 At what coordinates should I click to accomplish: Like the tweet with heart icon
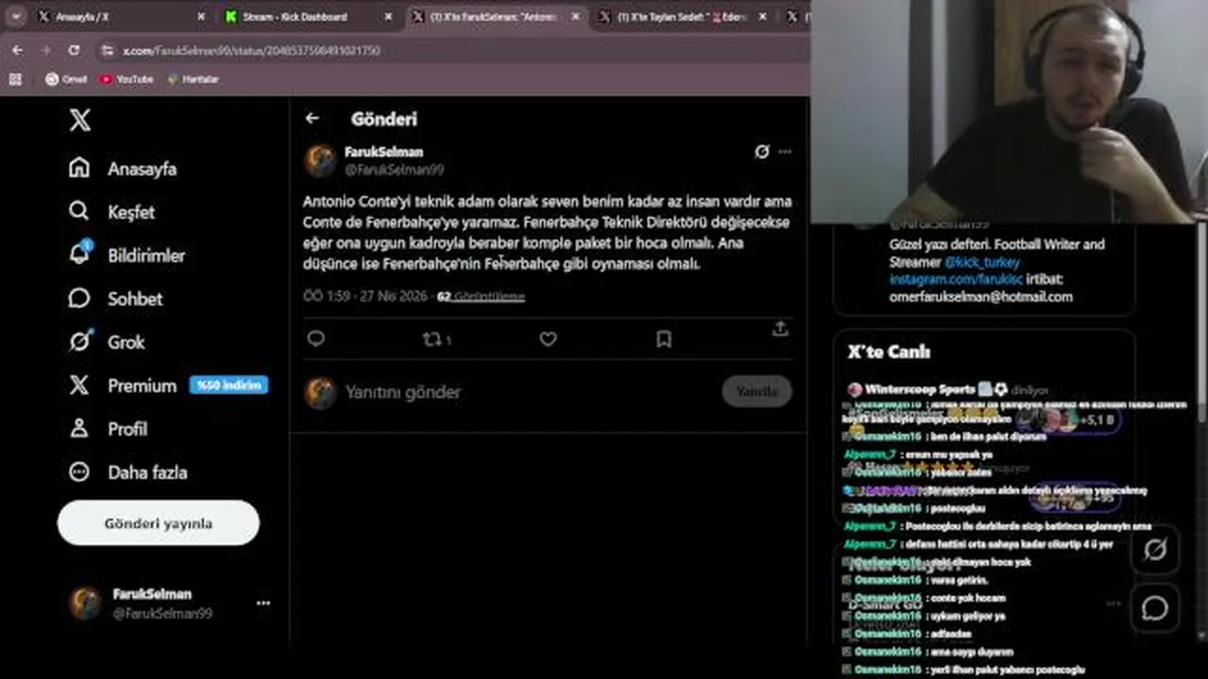(x=548, y=339)
